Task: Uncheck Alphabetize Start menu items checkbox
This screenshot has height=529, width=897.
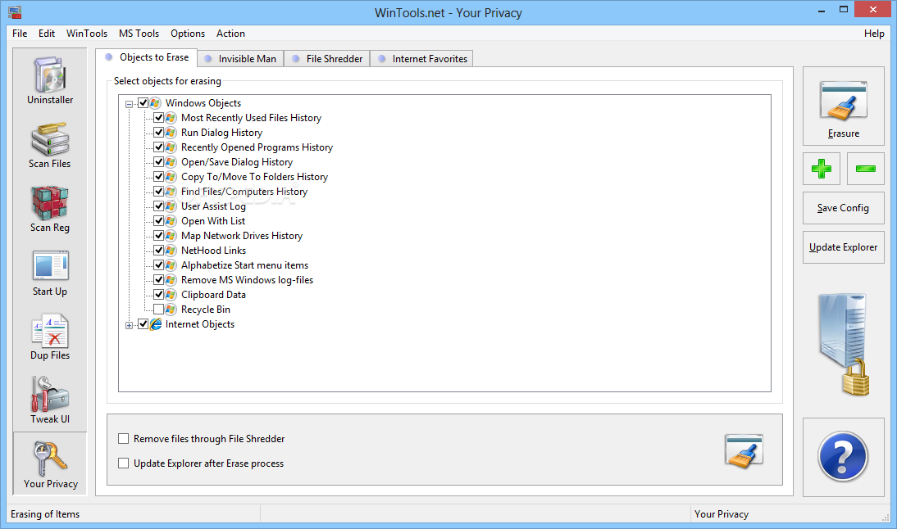Action: click(158, 265)
